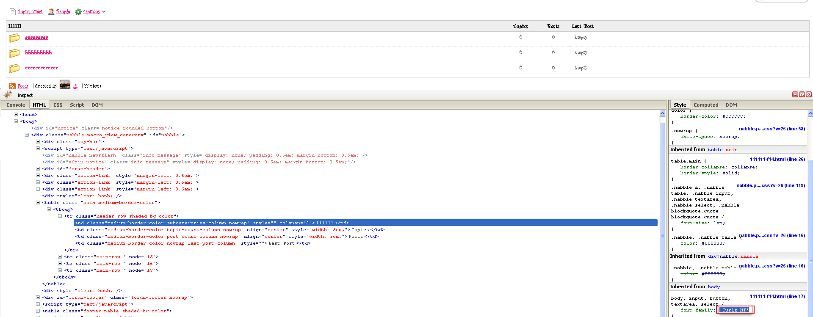Expand the head node in HTML tree
This screenshot has width=813, height=317.
(x=16, y=115)
